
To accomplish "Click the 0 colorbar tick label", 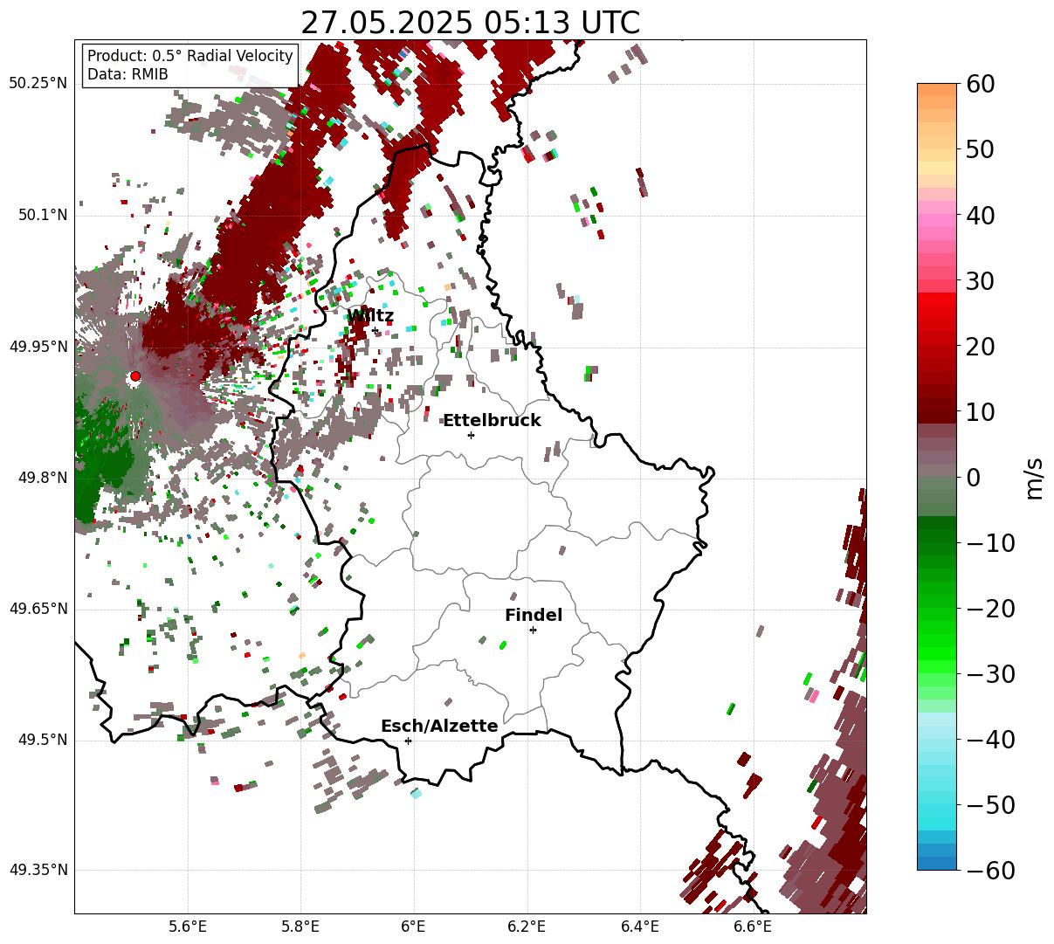I will 974,478.
